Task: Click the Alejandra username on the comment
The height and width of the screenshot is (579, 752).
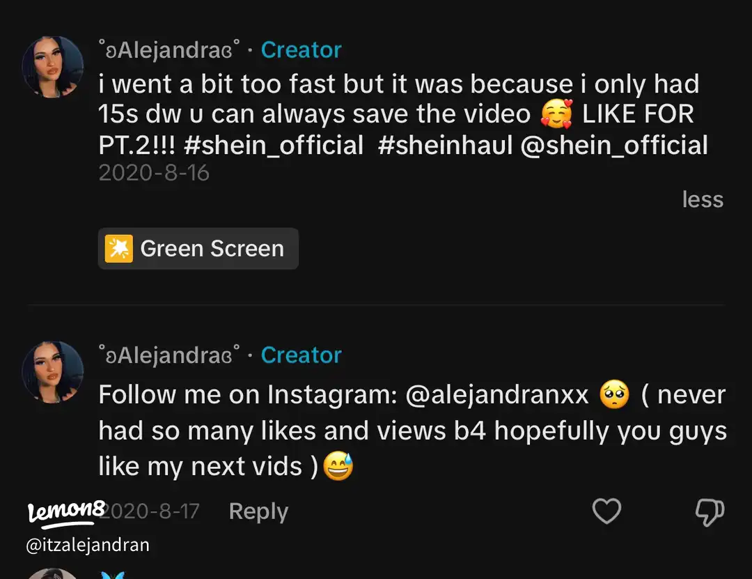Action: tap(170, 355)
